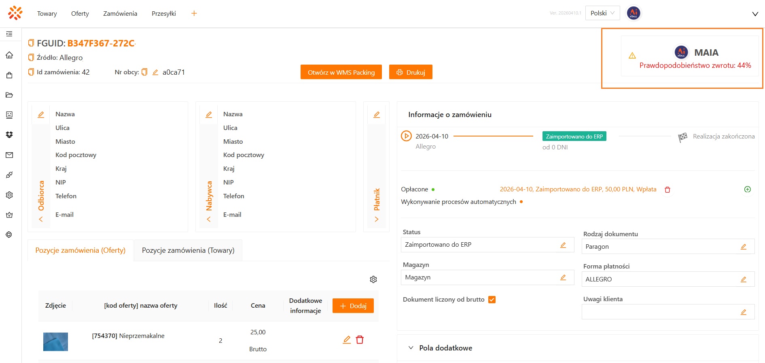Viewport: 765px width, 363px height.
Task: Edit the Nieprzemakalne order line pencil icon
Action: (x=347, y=340)
